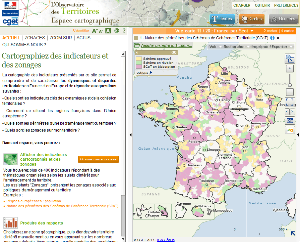Open the Imprimer / Exporter dropdown
The image size is (300, 242).
[x=272, y=47]
